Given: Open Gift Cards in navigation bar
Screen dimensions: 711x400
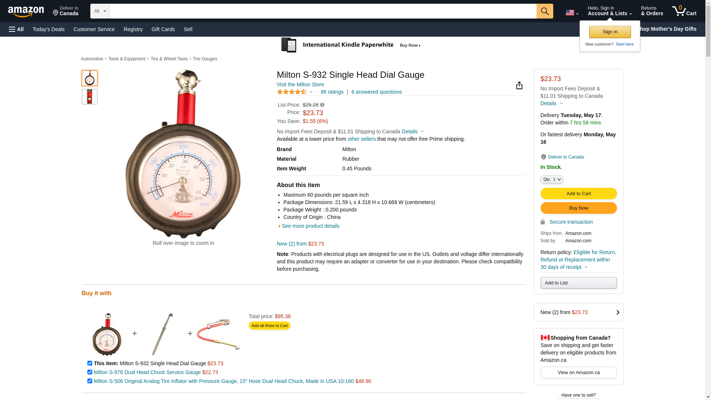Looking at the screenshot, I should (163, 29).
